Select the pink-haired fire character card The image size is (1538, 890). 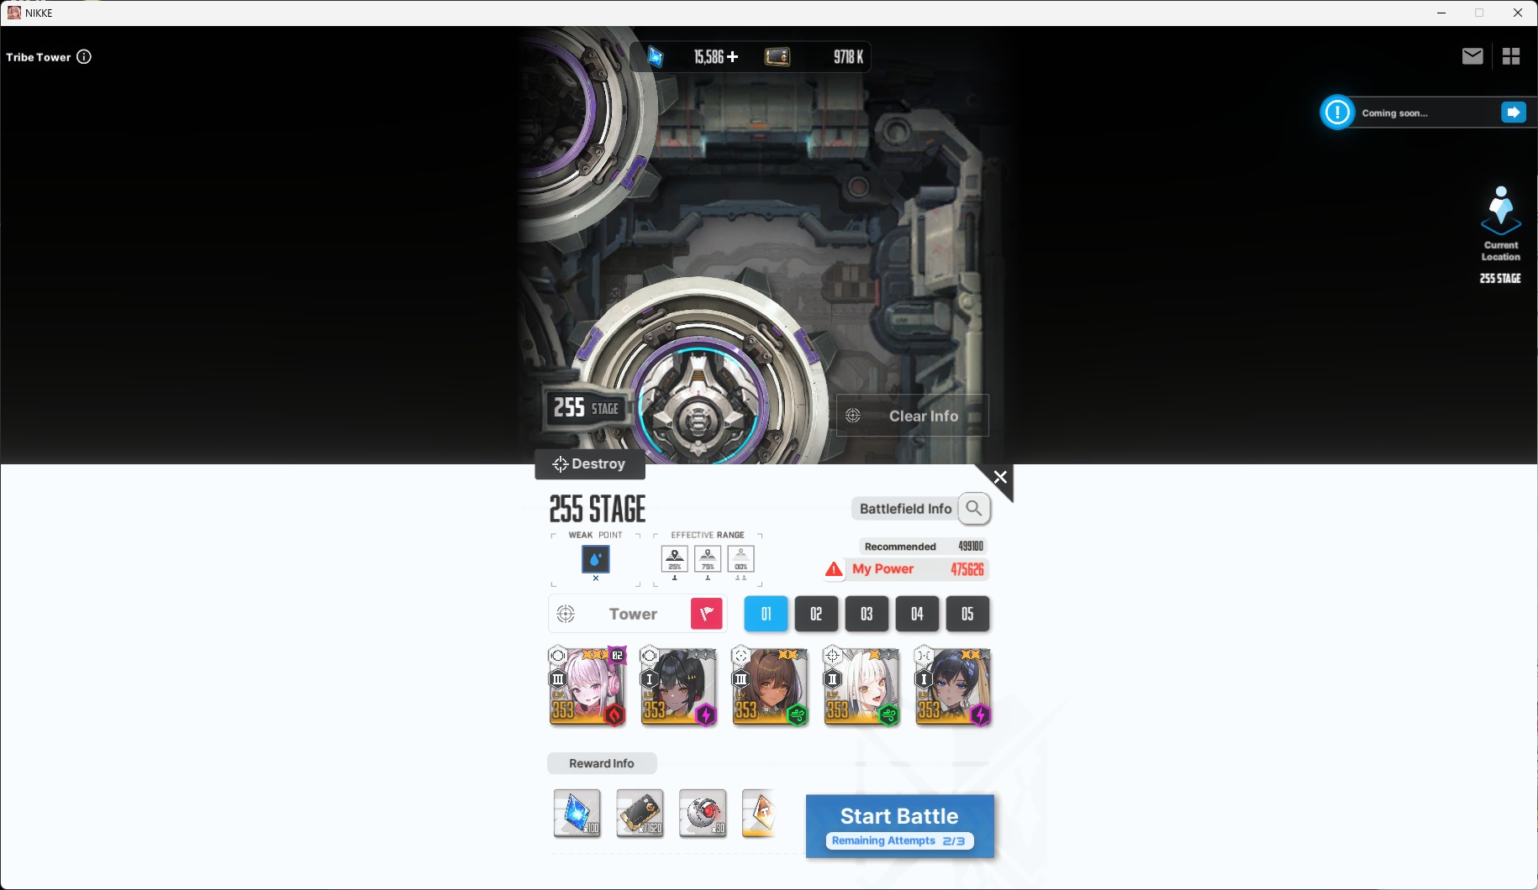(x=587, y=686)
